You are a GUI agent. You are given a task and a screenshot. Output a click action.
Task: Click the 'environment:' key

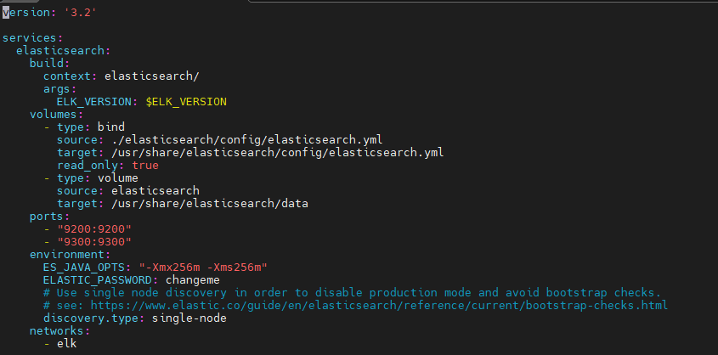[70, 254]
